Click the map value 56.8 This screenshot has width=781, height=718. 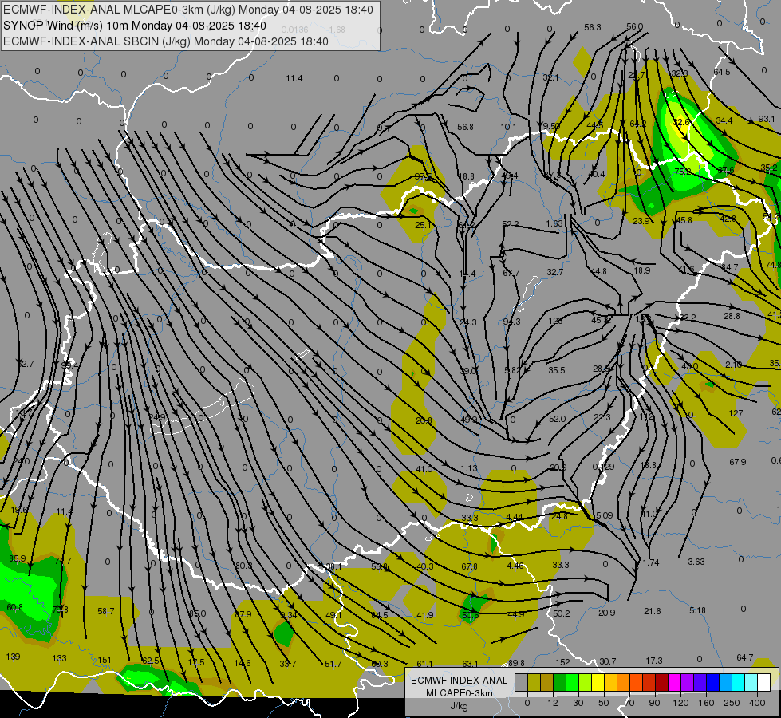coord(465,127)
